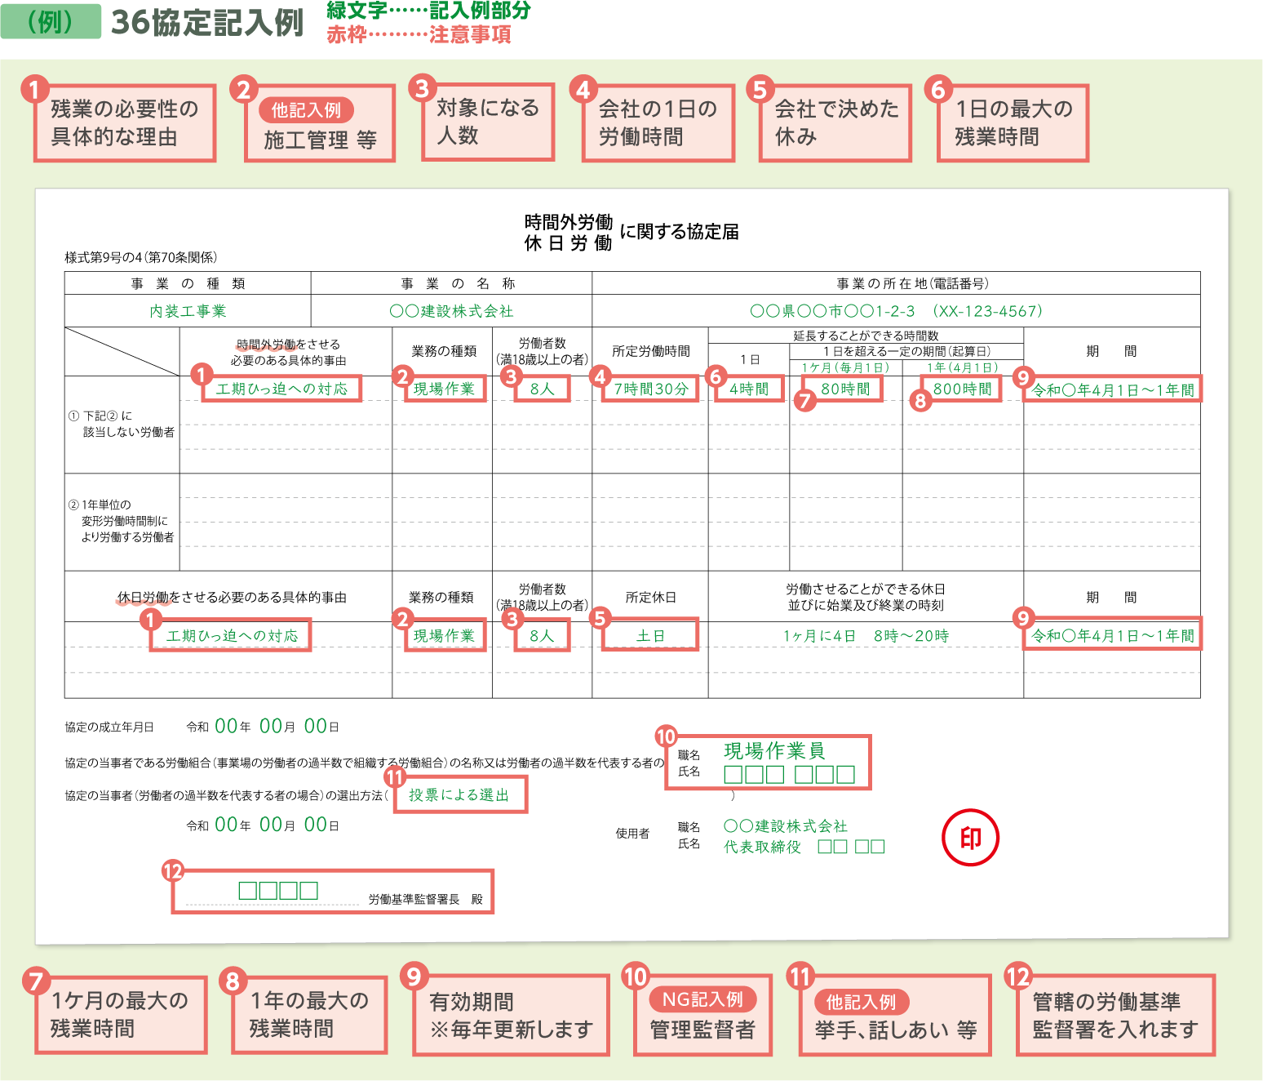Click header 時間外労働をさせる必要のある具体的事由
This screenshot has height=1081, width=1263.
click(x=288, y=352)
